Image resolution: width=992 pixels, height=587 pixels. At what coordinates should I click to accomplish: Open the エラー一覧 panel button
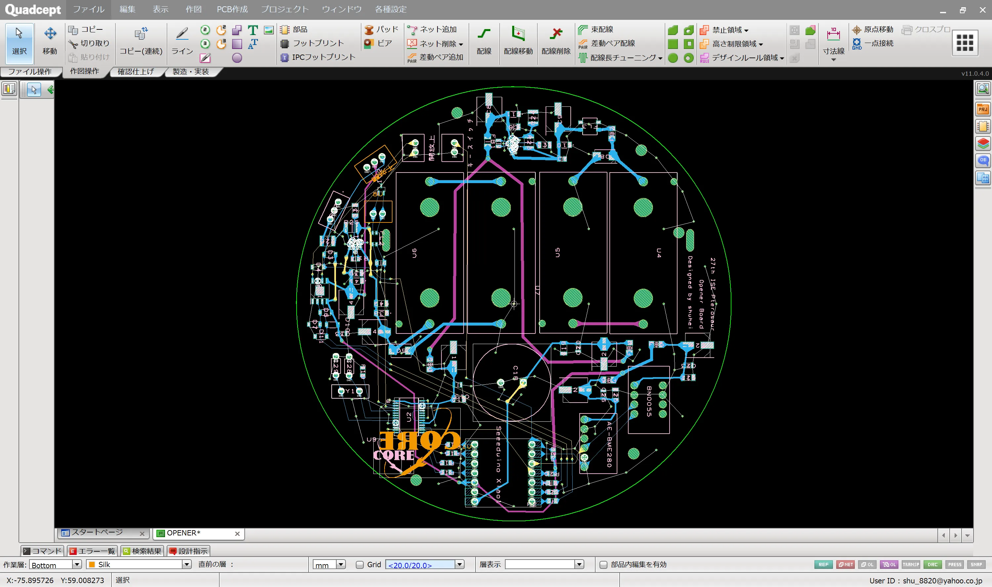(x=93, y=551)
